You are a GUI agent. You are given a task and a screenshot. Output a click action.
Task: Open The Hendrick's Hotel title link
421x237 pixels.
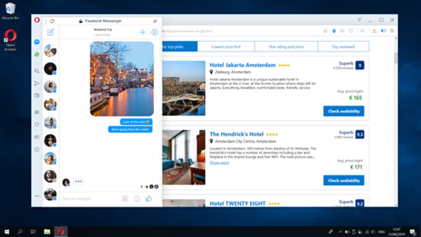(x=236, y=134)
